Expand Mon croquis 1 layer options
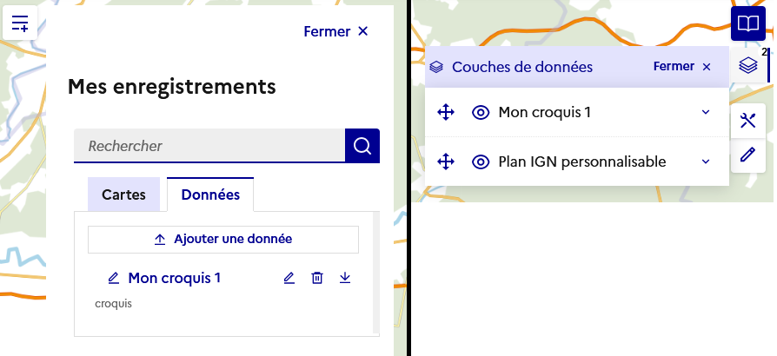 (706, 112)
